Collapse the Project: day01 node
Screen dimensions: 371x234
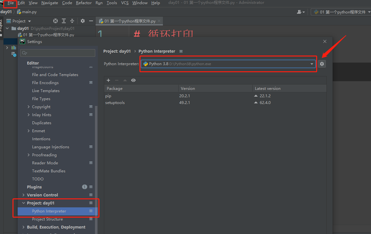tap(23, 203)
